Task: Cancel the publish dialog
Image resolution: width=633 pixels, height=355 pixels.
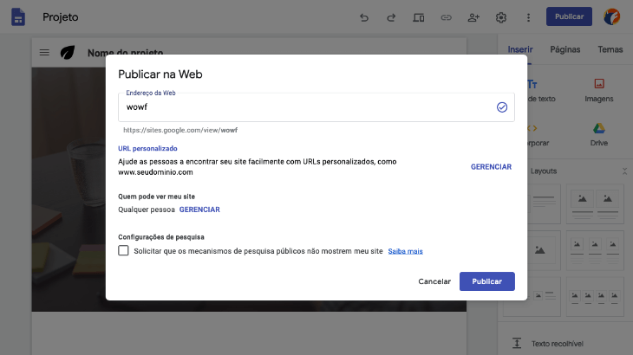Action: click(x=434, y=281)
